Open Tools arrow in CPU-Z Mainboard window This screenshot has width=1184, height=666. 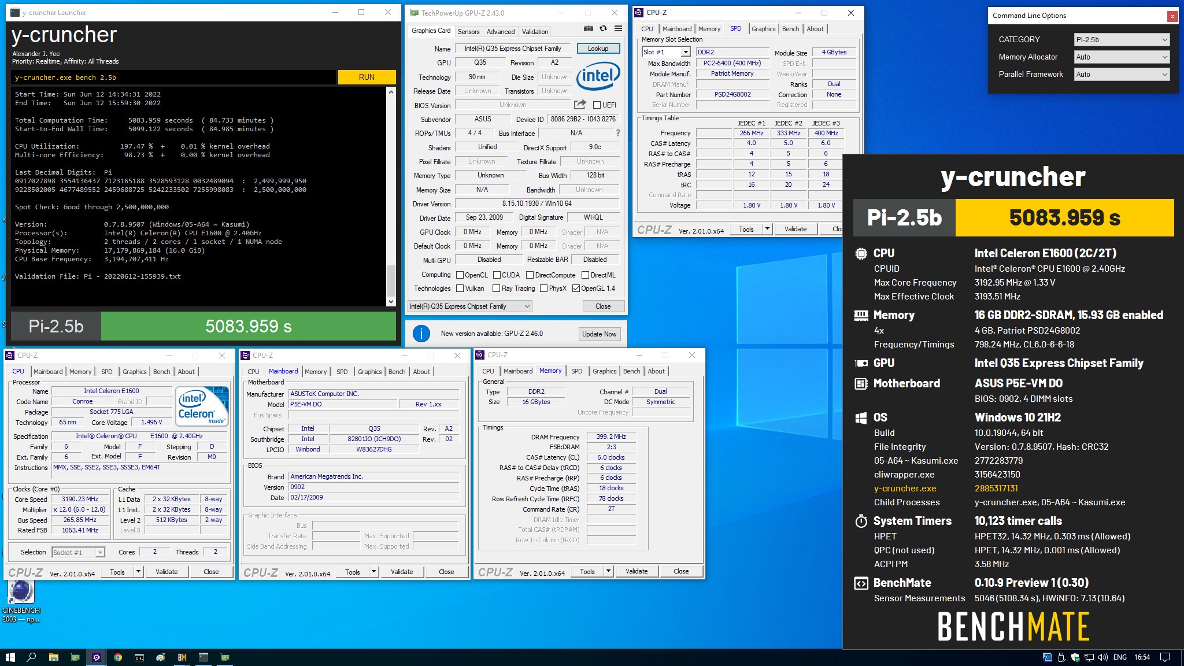tap(374, 572)
